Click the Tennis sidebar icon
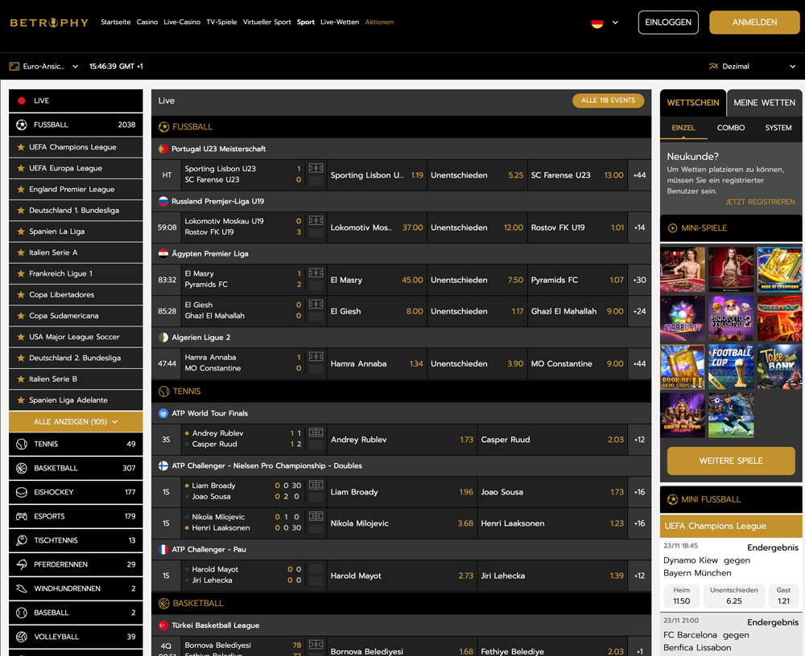 pyautogui.click(x=22, y=445)
